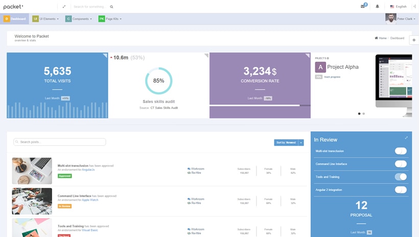
Task: Open the Sort by Newest dropdown arrow
Action: click(301, 143)
